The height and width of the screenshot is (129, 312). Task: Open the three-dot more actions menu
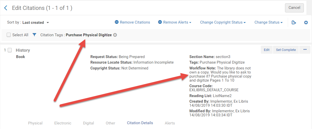pyautogui.click(x=305, y=50)
